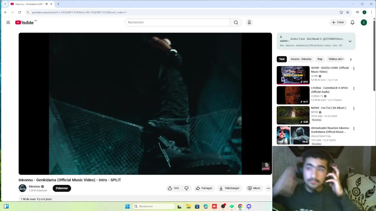This screenshot has width=376, height=211.
Task: Open the DAZOU LYAM thumbnail
Action: click(x=293, y=75)
